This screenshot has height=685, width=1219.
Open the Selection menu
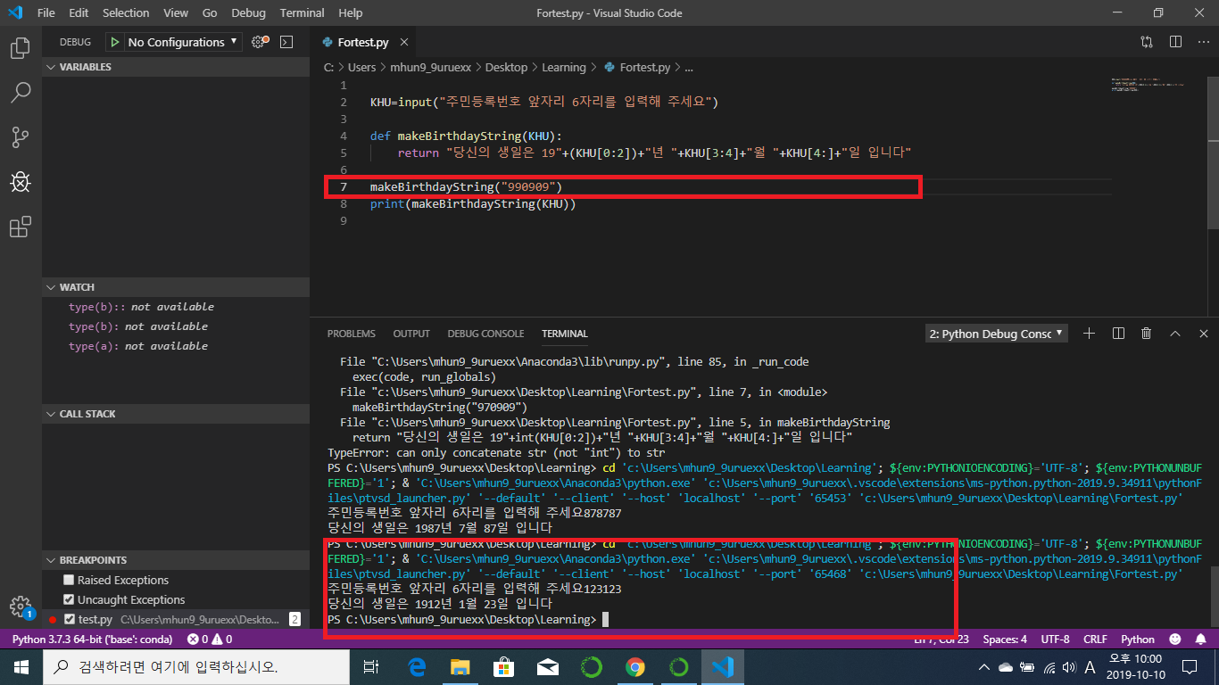click(126, 12)
